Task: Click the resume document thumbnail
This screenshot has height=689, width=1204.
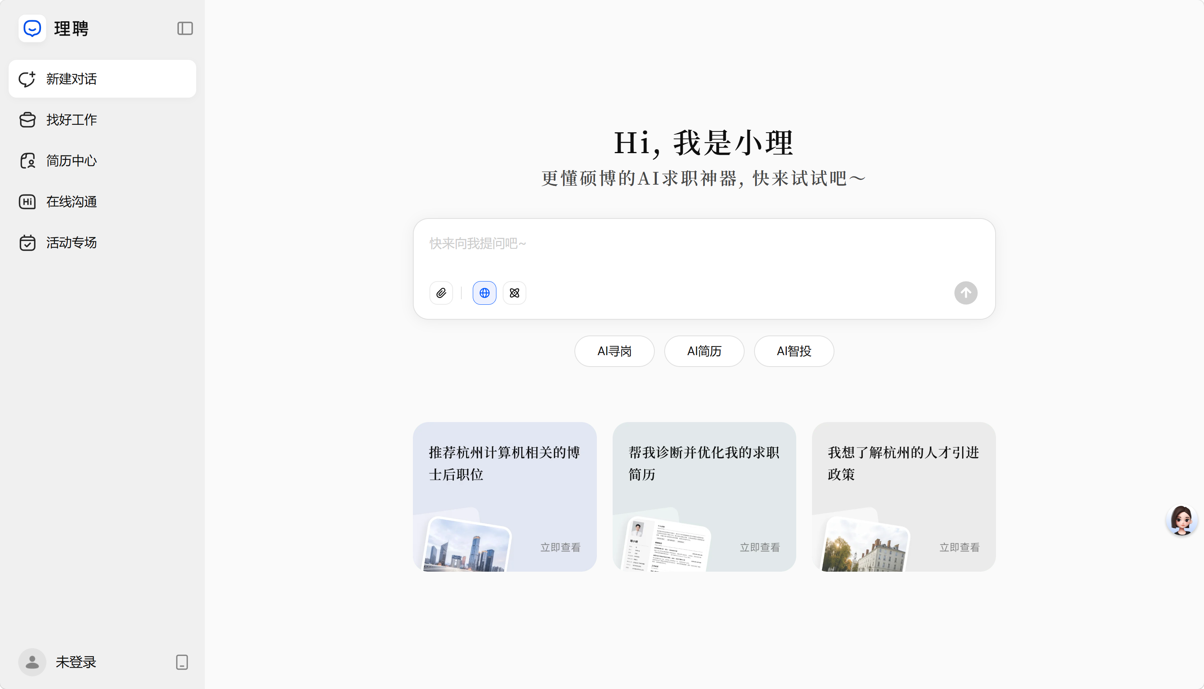Action: [x=667, y=545]
